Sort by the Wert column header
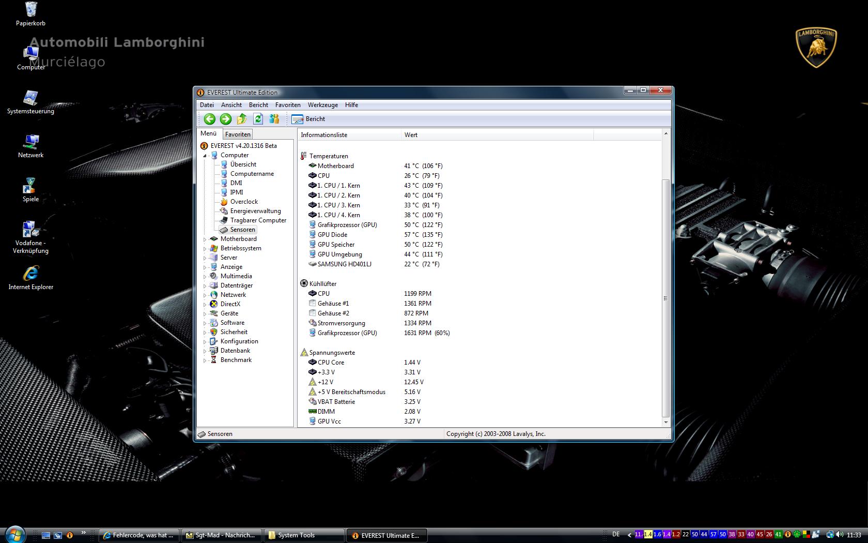Image resolution: width=868 pixels, height=543 pixels. tap(498, 135)
